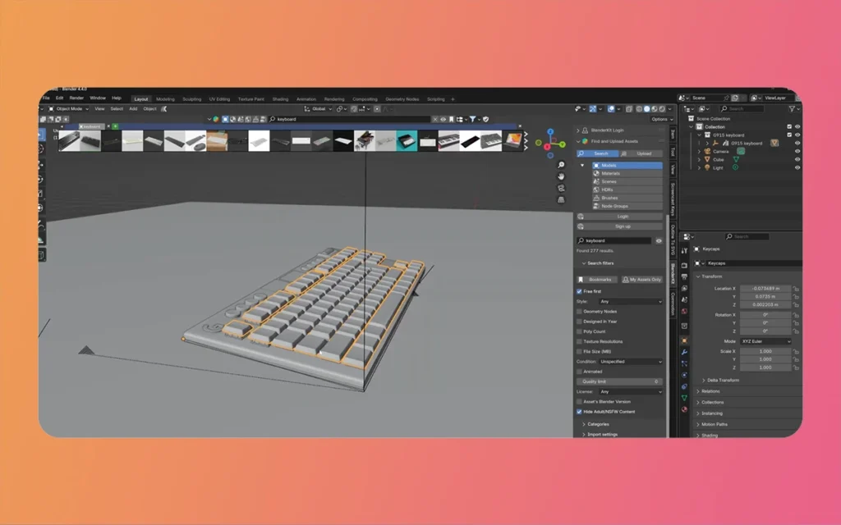Click the viewport pan hand icon
The height and width of the screenshot is (525, 841).
coord(561,176)
